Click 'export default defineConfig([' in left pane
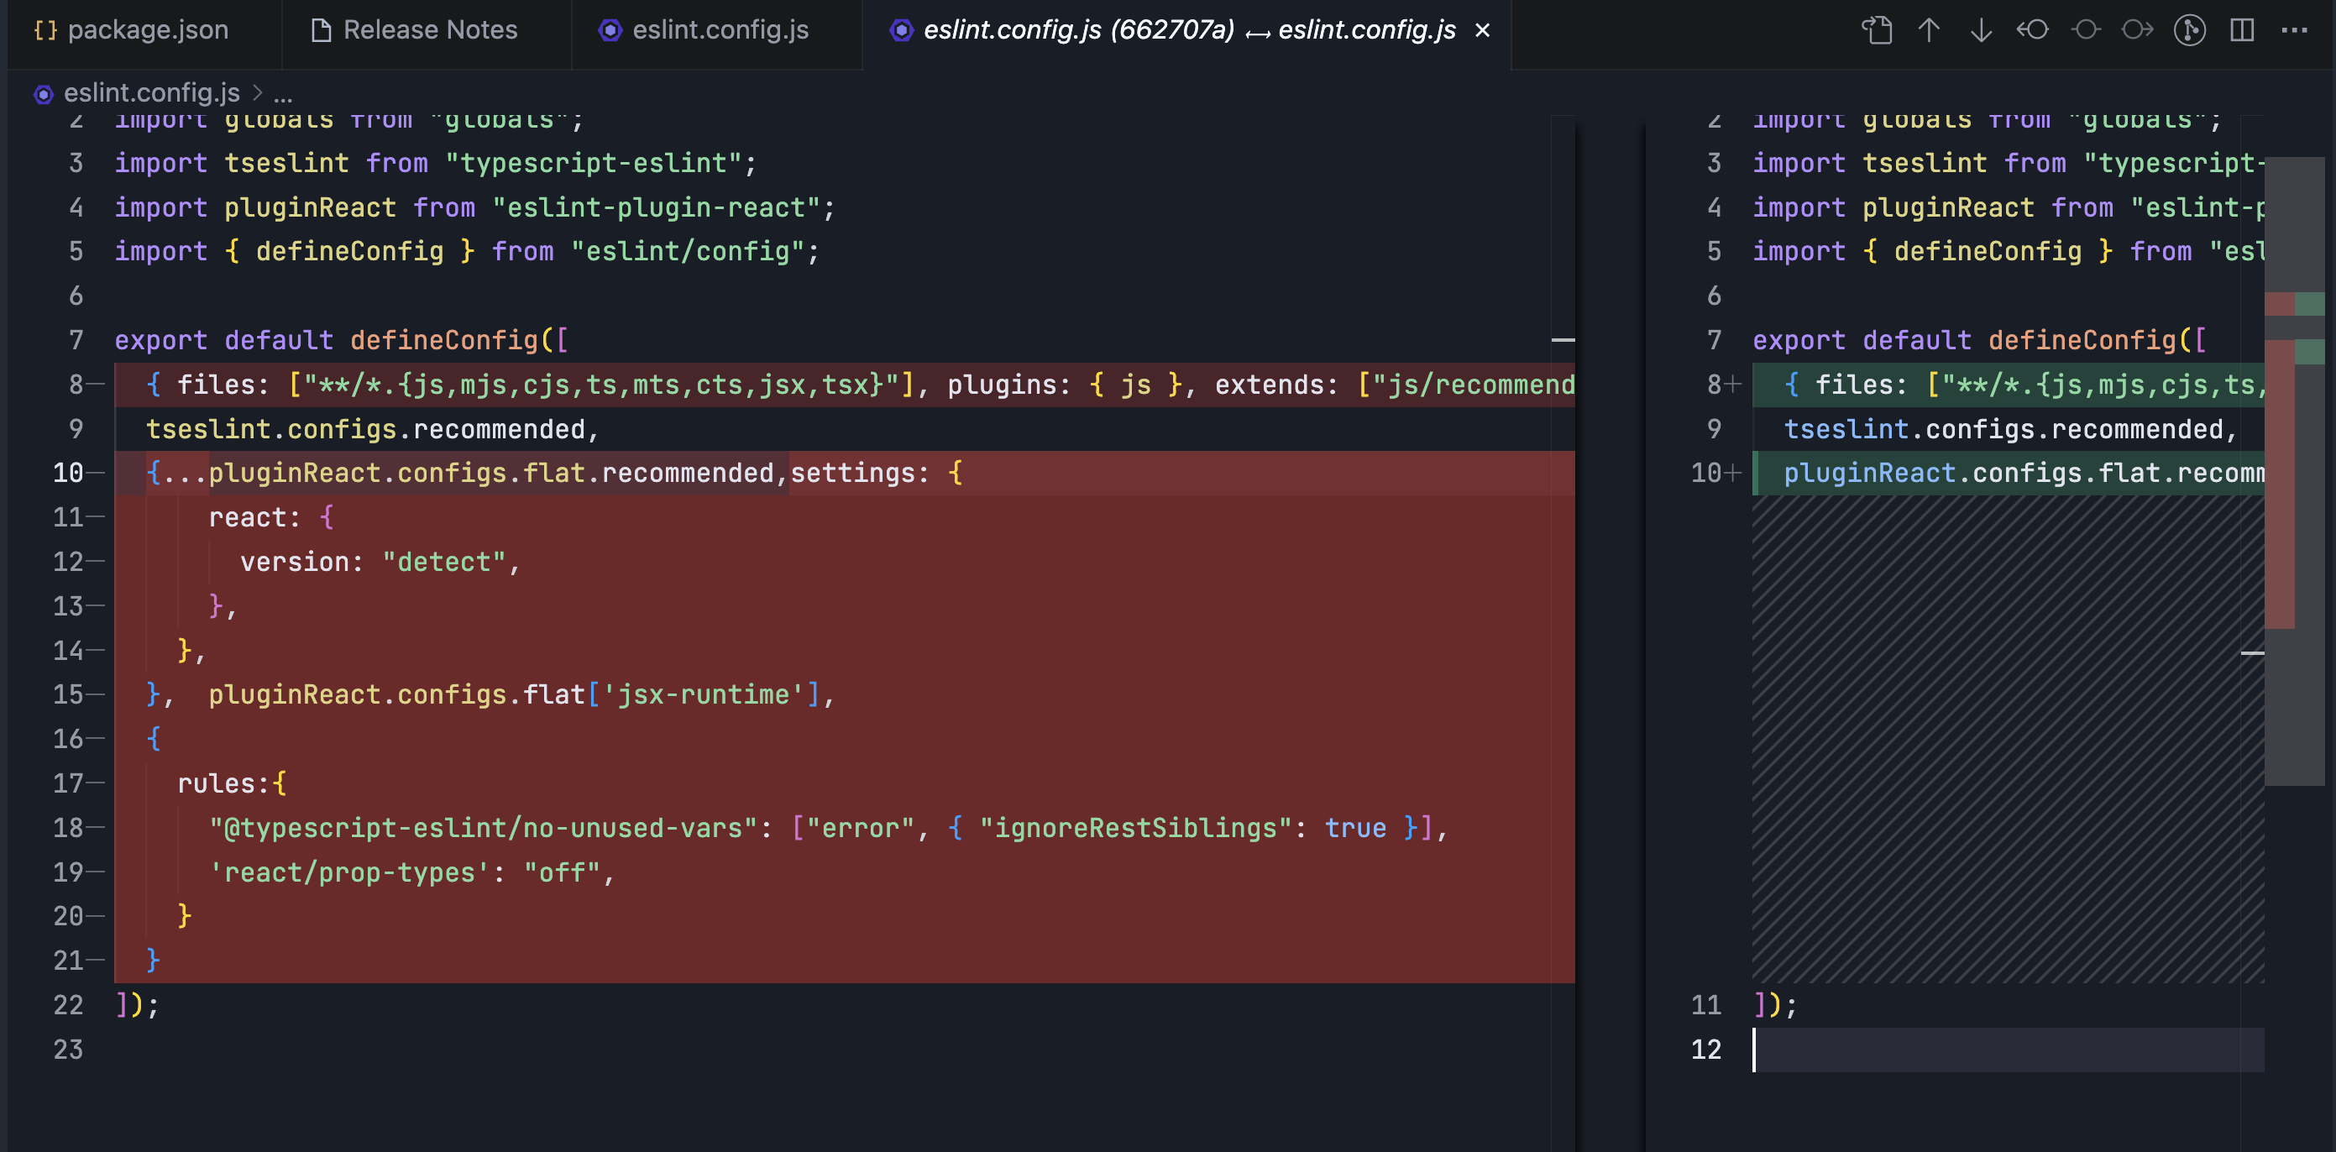Screen dimensions: 2336x1152 [342, 340]
